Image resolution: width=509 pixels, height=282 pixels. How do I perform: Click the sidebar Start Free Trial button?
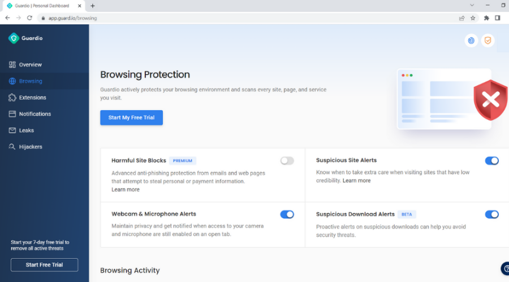tap(45, 265)
